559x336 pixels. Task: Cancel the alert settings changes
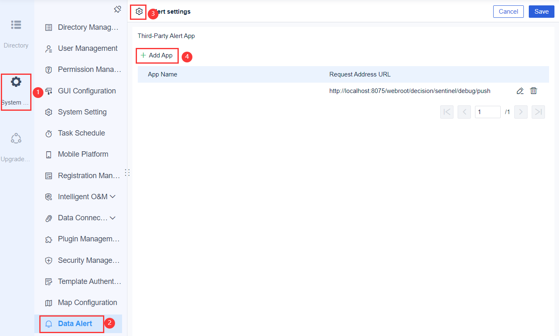pos(508,12)
